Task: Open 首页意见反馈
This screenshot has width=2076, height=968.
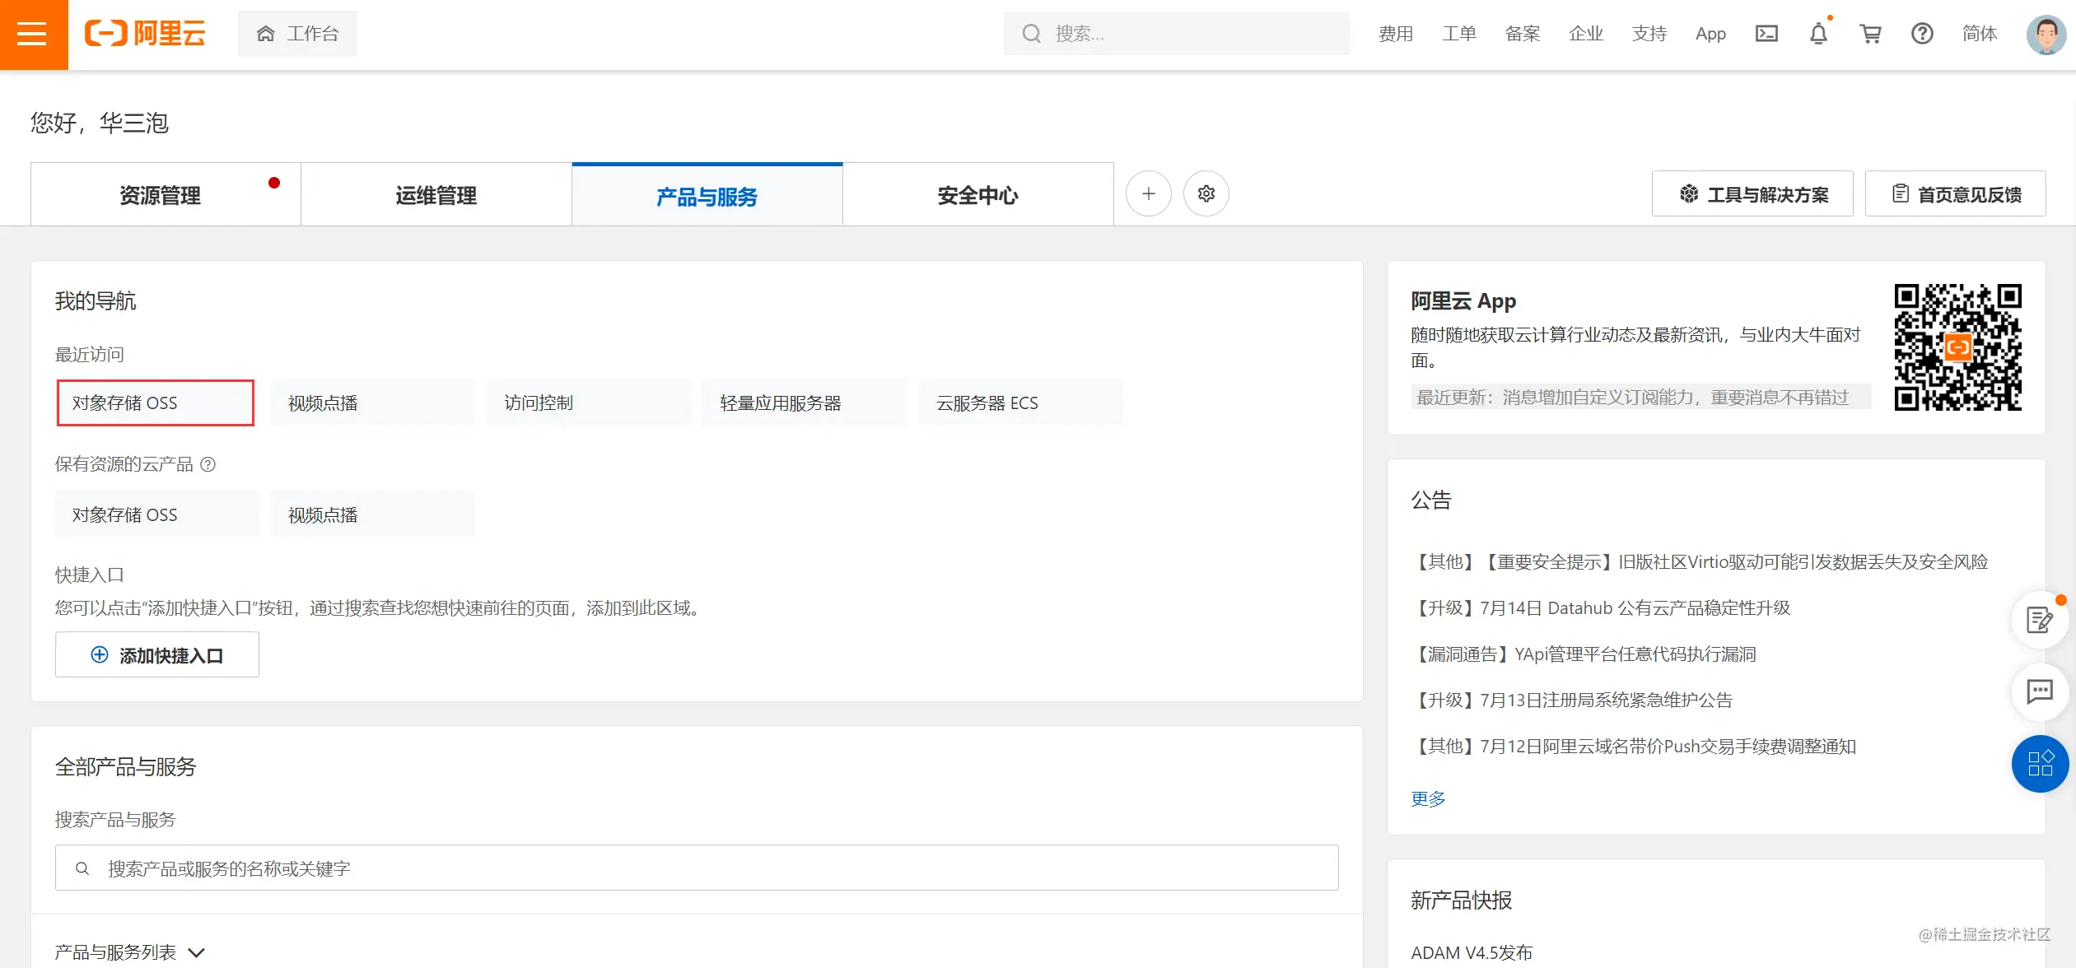Action: click(x=1956, y=194)
